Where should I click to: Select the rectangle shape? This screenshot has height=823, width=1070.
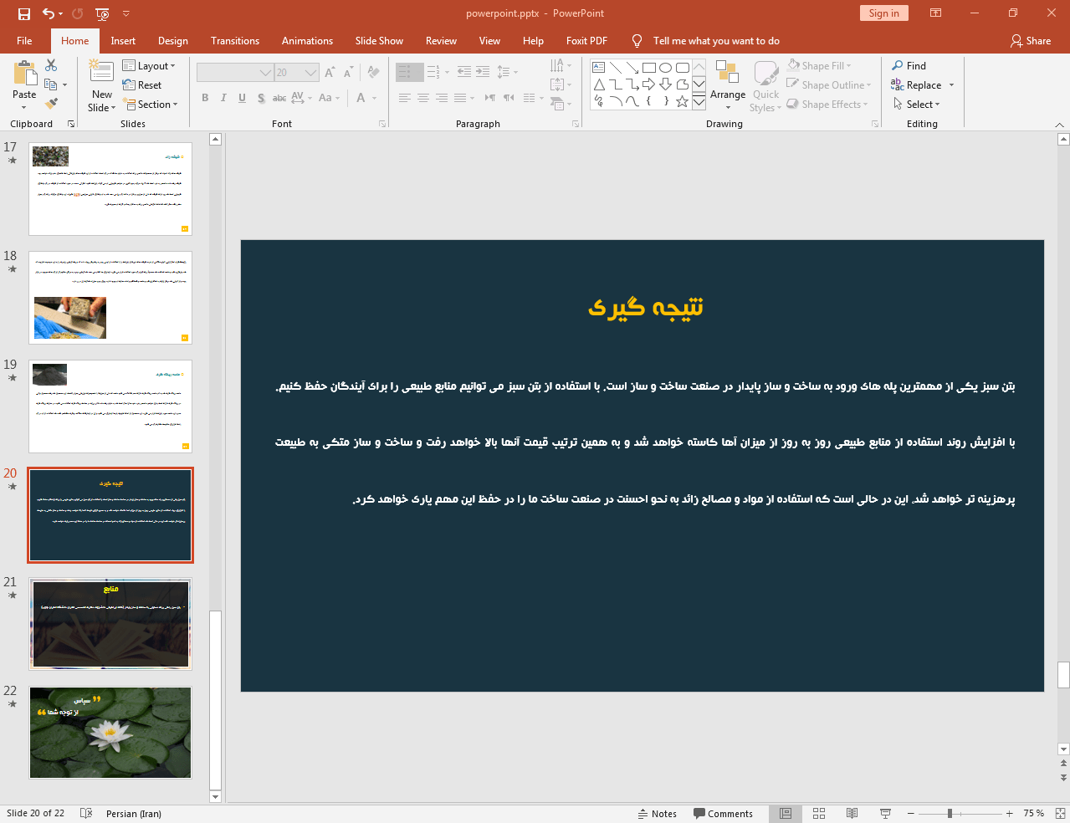[649, 68]
